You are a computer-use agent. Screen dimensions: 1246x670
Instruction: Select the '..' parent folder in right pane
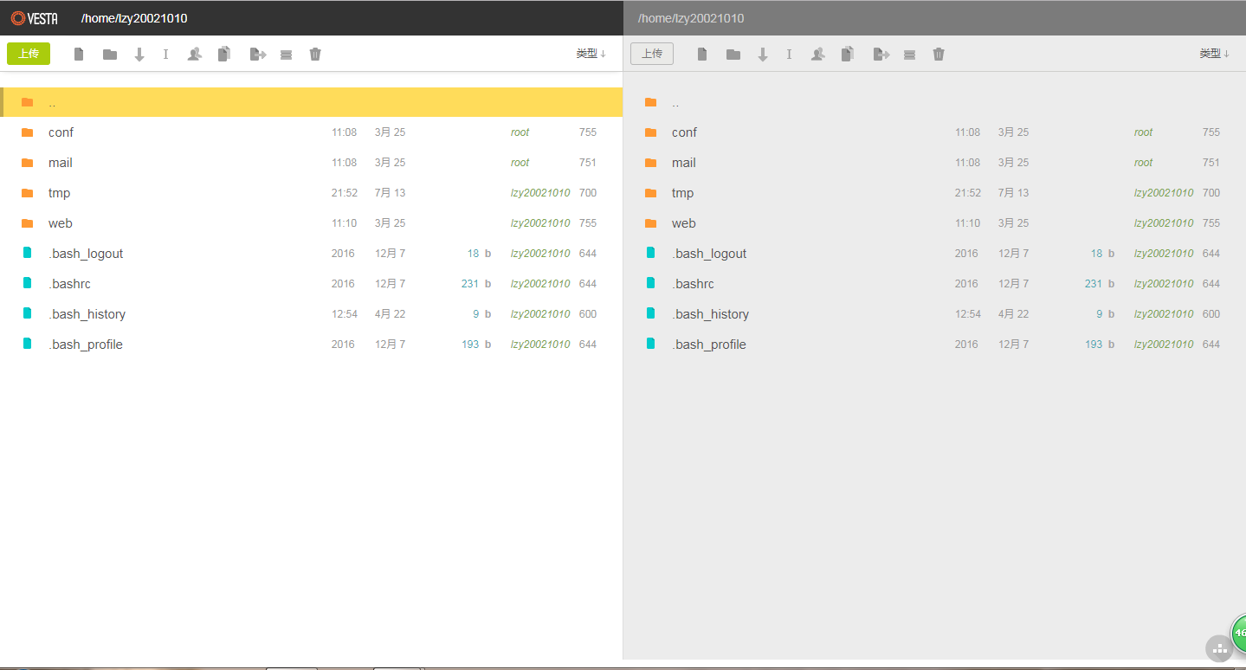[935, 102]
